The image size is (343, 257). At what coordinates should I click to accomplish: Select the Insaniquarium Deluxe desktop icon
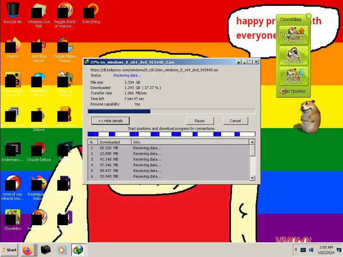point(39,187)
